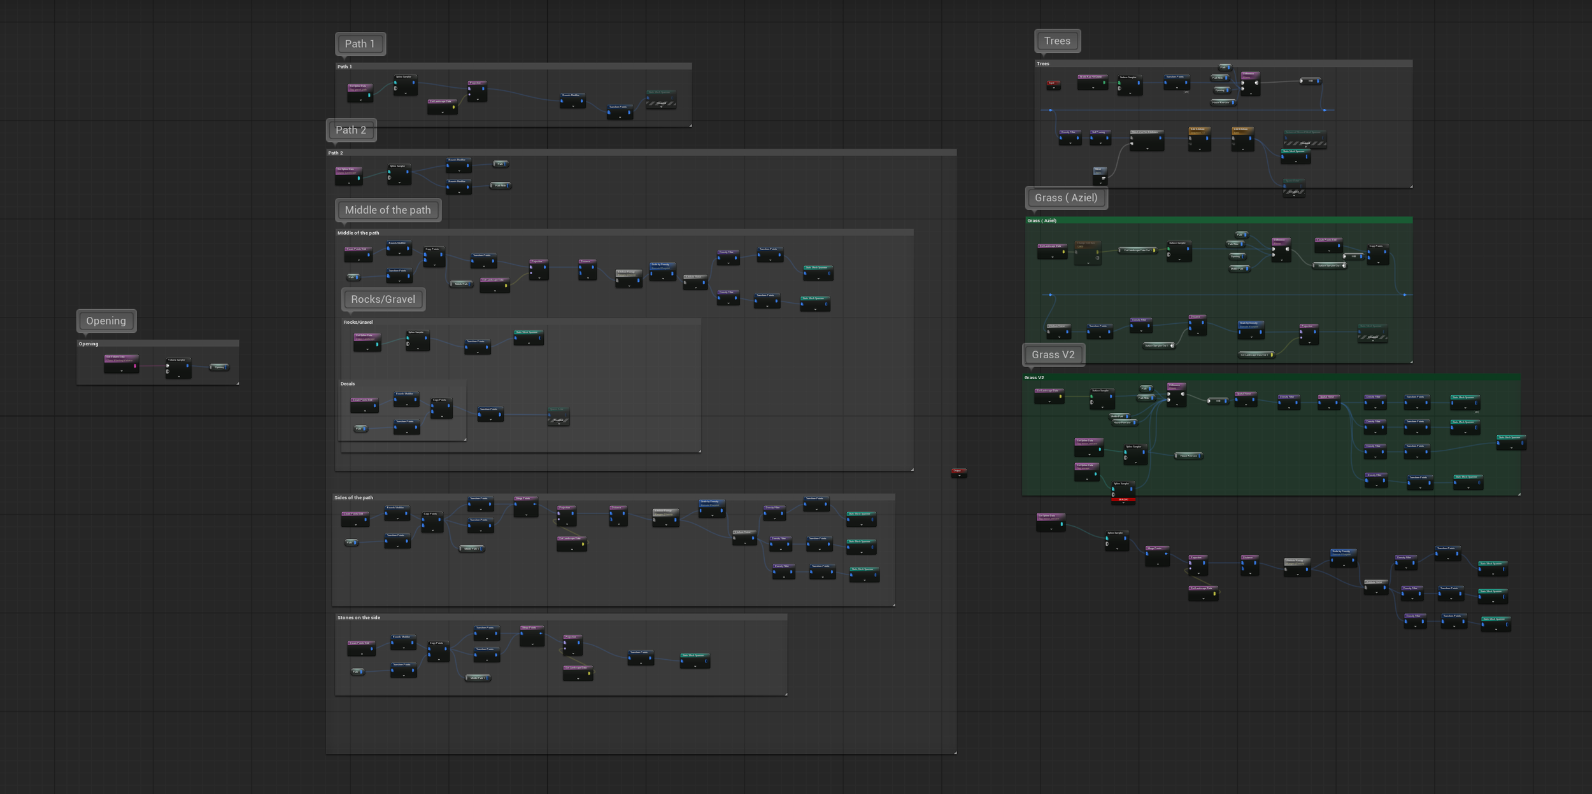Select the red Output node
This screenshot has height=794, width=1592.
click(958, 471)
